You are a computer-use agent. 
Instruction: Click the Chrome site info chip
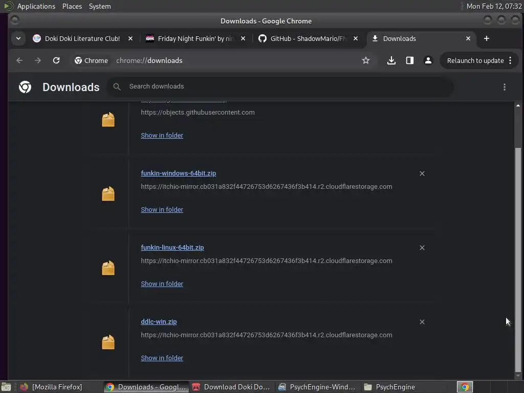[91, 60]
